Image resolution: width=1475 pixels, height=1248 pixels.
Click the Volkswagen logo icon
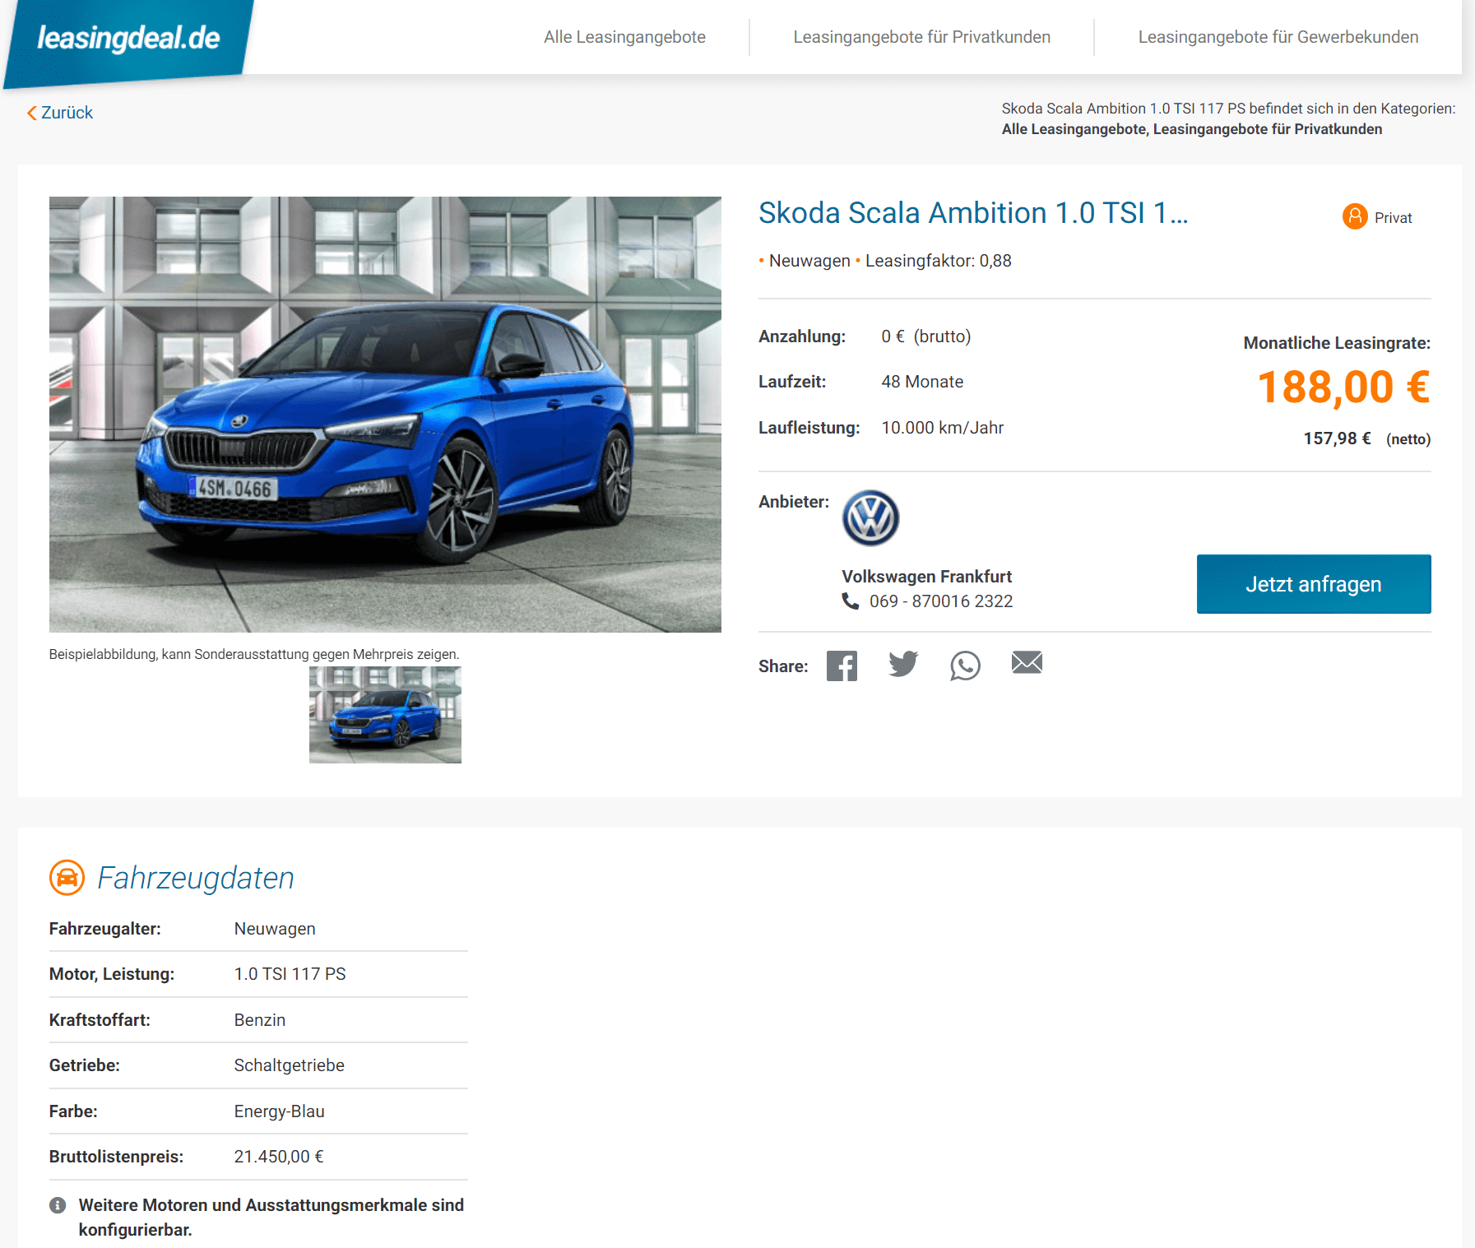870,518
